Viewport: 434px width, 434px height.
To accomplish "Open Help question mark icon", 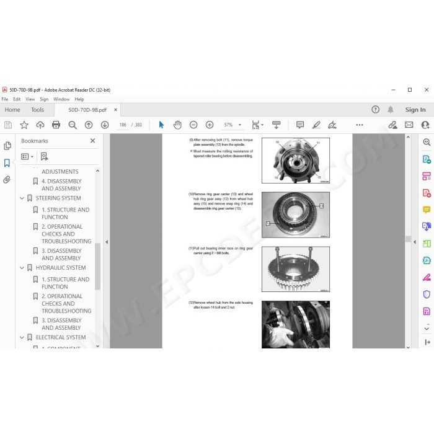I will [x=375, y=110].
